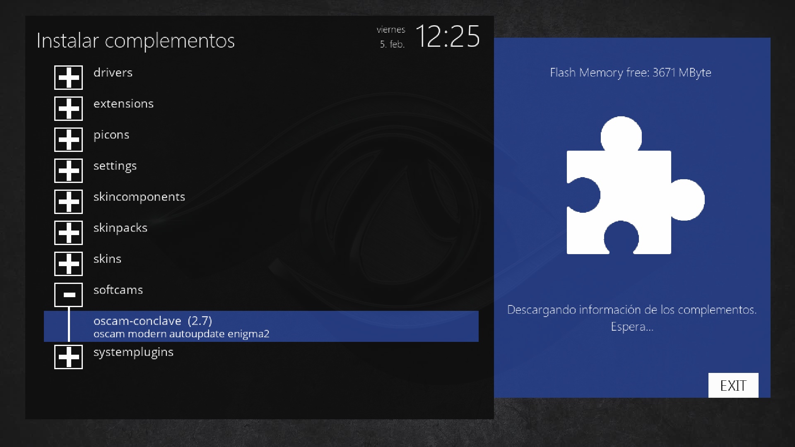
Task: Expand the skincomponents plus icon
Action: coord(68,202)
